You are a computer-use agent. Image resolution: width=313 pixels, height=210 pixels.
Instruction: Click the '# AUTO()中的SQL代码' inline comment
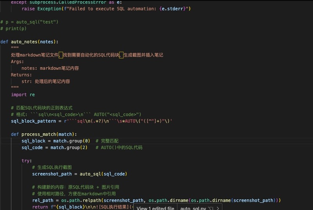click(x=119, y=147)
